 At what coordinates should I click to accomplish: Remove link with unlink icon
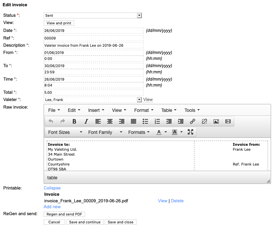(x=204, y=121)
